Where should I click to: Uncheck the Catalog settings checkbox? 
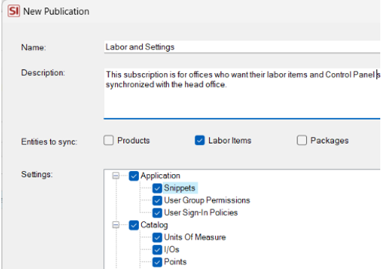click(x=134, y=225)
